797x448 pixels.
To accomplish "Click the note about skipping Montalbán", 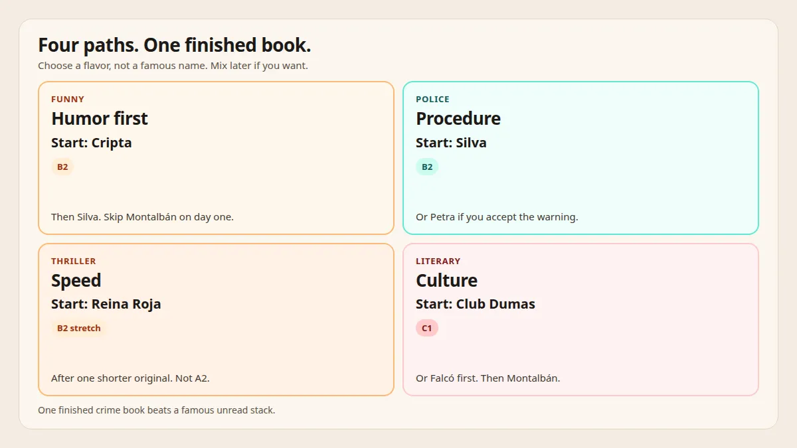I will pos(142,217).
